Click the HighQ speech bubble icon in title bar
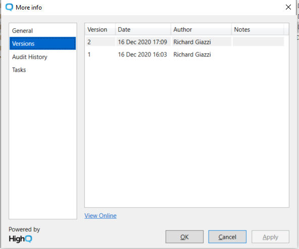Screen dimensions: 299x249 point(9,8)
